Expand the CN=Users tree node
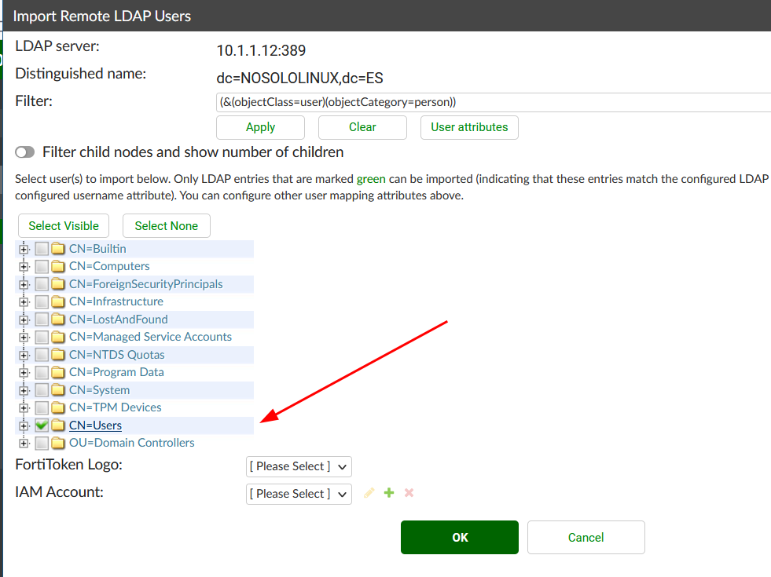 tap(24, 425)
